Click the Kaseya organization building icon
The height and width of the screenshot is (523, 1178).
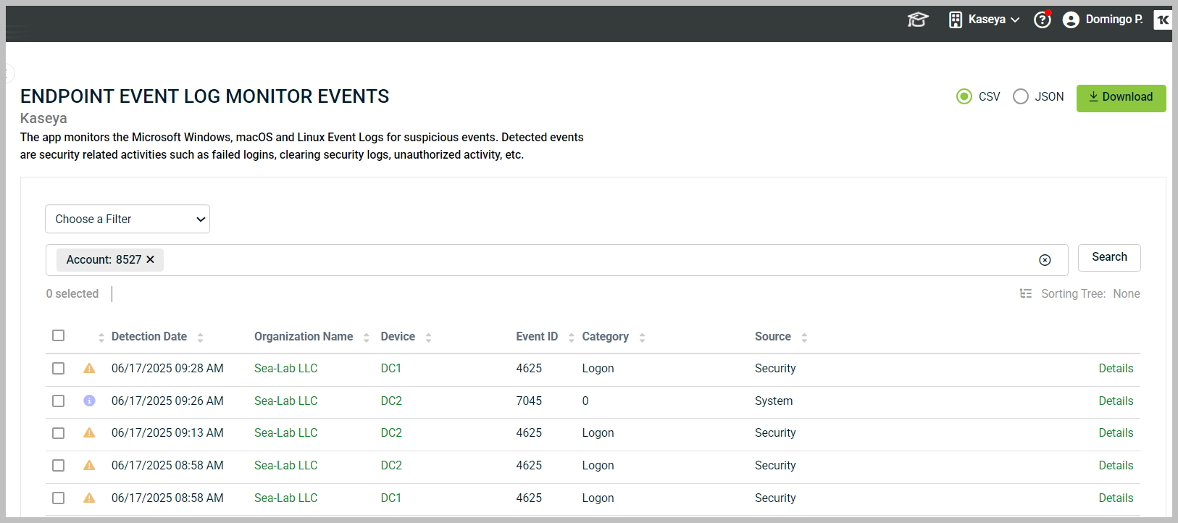point(956,20)
